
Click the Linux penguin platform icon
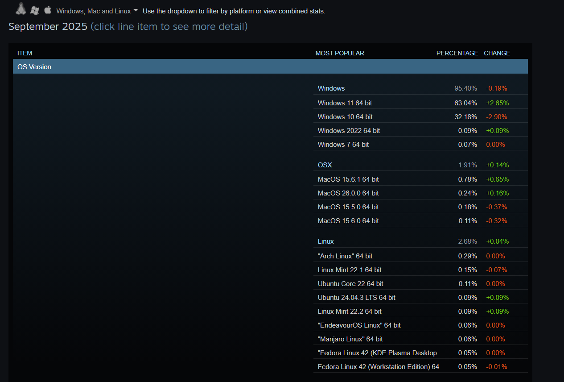tap(21, 9)
